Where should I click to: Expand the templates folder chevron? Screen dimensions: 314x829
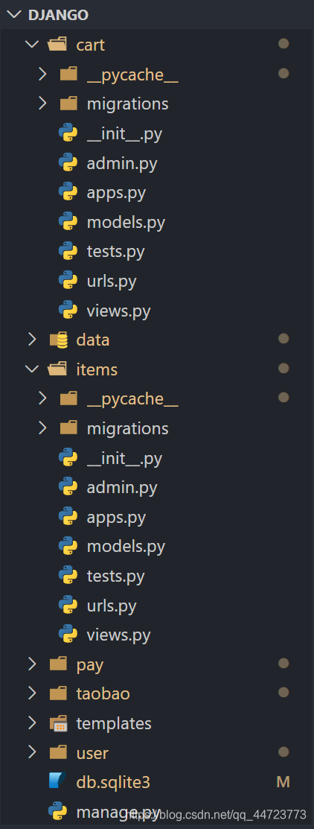tap(32, 722)
